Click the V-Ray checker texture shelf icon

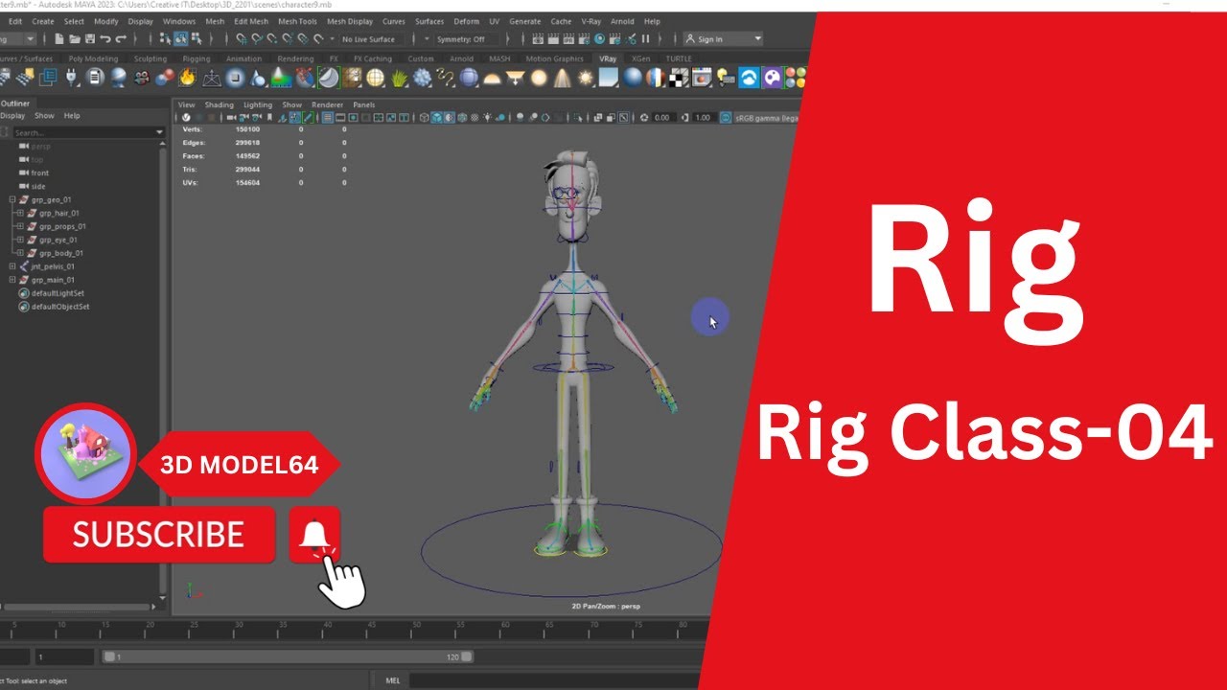pyautogui.click(x=679, y=78)
